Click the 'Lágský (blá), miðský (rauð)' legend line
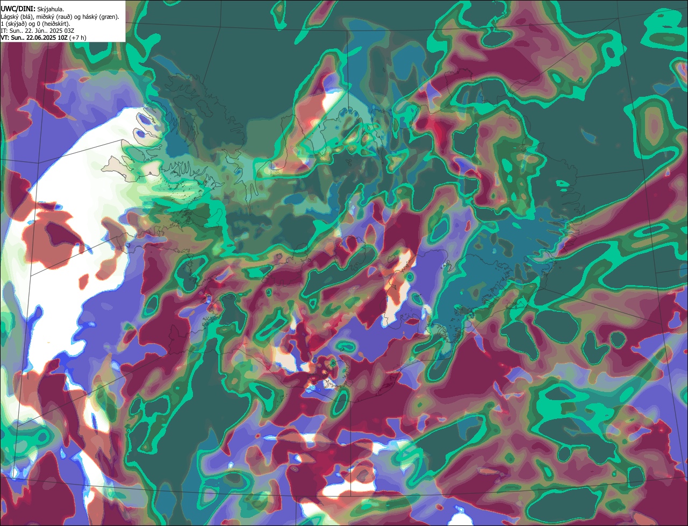This screenshot has height=526, width=688. click(60, 17)
